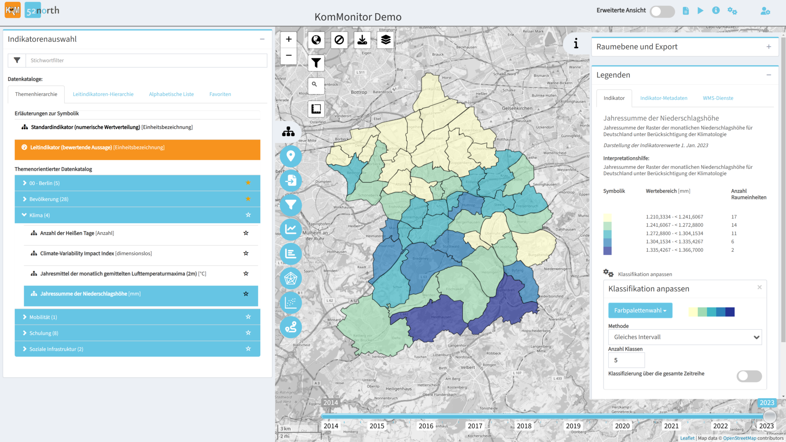Click the darkest purple legend symbol swatch
The width and height of the screenshot is (786, 442).
click(607, 251)
